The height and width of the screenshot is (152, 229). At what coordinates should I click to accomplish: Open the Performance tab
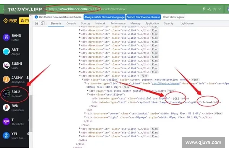click(x=118, y=24)
